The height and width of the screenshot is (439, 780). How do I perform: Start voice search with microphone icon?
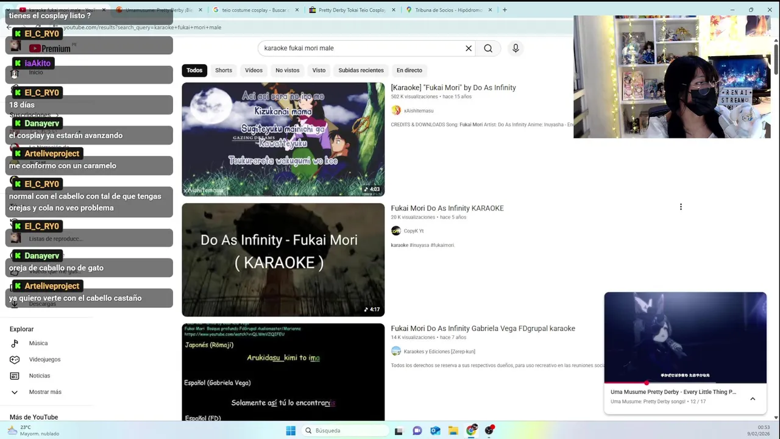pyautogui.click(x=516, y=48)
